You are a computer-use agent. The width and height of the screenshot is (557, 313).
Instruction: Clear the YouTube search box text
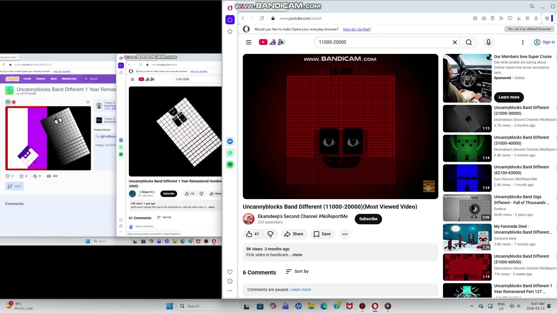(455, 42)
